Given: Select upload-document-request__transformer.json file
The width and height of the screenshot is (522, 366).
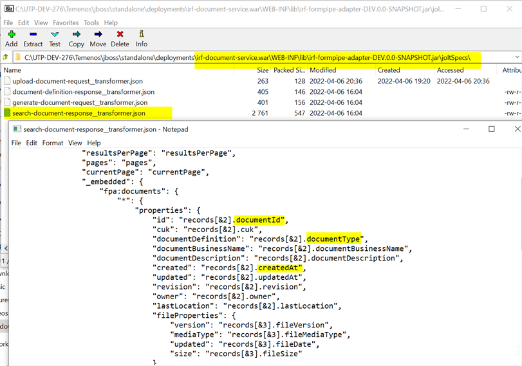Looking at the screenshot, I should pyautogui.click(x=77, y=82).
